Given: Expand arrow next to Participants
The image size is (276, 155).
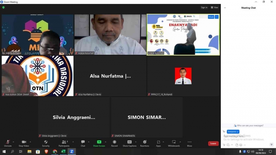Looking at the screenshot, I should pyautogui.click(x=73, y=142).
